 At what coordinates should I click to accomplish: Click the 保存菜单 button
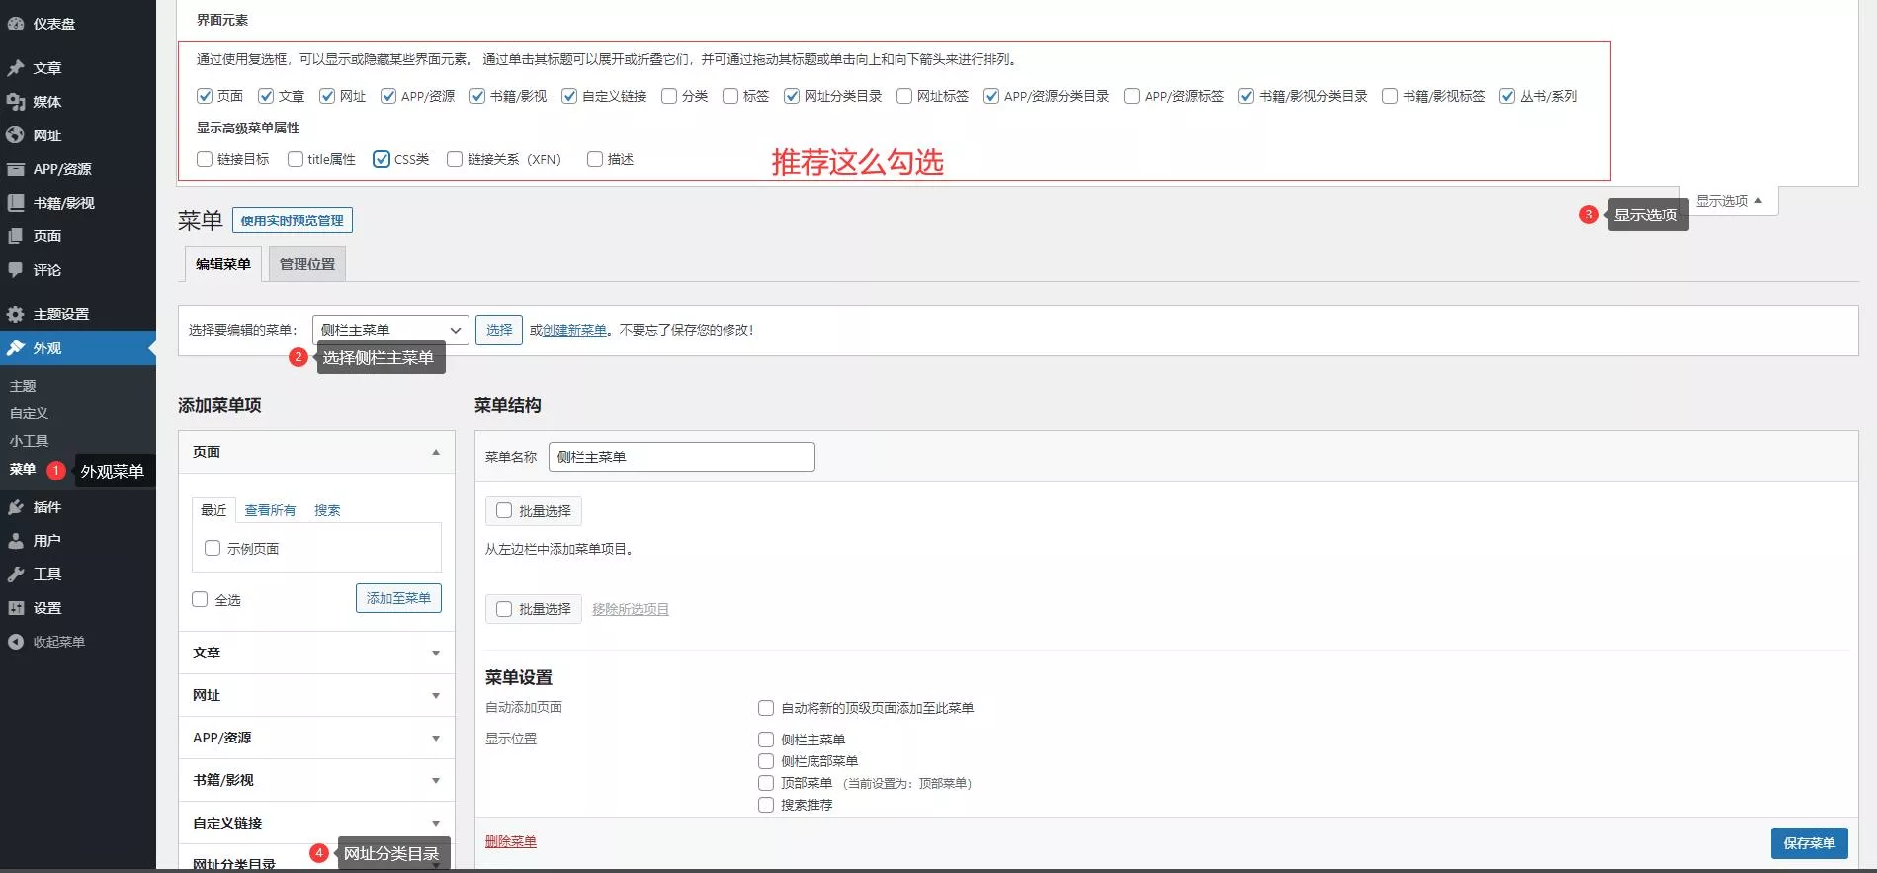1809,843
